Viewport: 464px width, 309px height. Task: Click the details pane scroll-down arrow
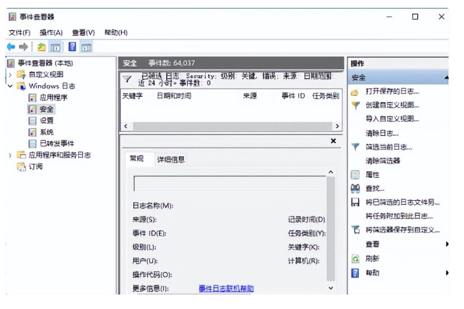[x=331, y=288]
